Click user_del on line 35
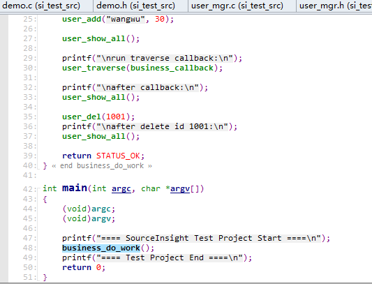Viewport: 372px width, 284px height. [82, 117]
